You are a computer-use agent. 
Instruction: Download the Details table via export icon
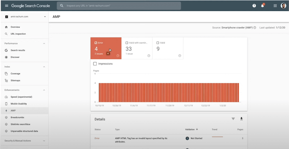click(x=241, y=119)
